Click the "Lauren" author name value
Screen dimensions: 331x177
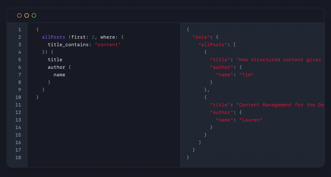(x=251, y=120)
